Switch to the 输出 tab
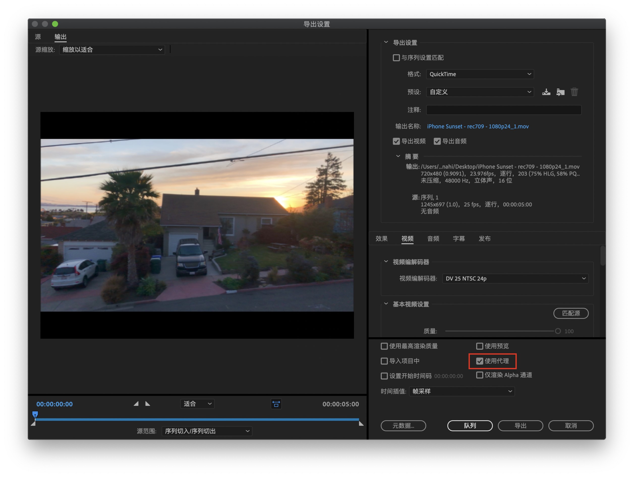The height and width of the screenshot is (477, 634). click(61, 37)
